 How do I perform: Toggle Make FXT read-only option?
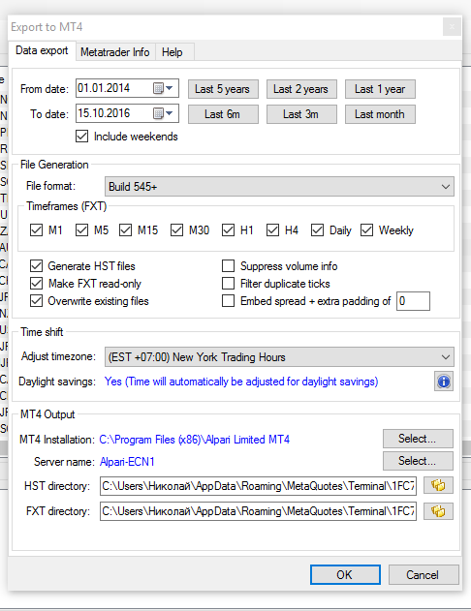(x=36, y=284)
